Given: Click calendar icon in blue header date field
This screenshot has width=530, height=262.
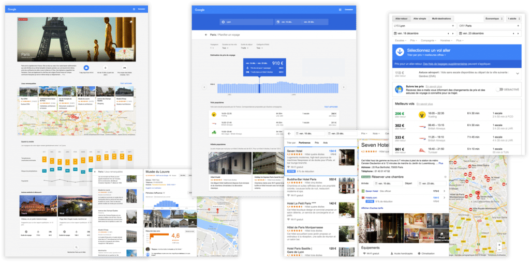Looking at the screenshot, I should point(278,22).
